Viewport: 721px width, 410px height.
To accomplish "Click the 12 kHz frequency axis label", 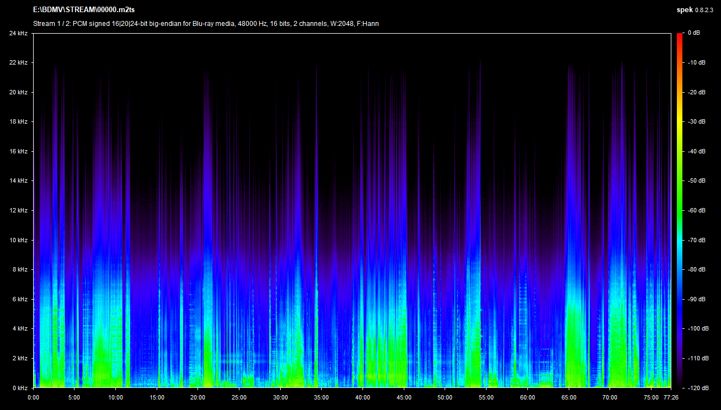I will (x=18, y=210).
